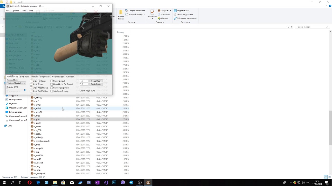The width and height of the screenshot is (332, 186).
Task: Click the Журнал history icon
Action: point(159,18)
